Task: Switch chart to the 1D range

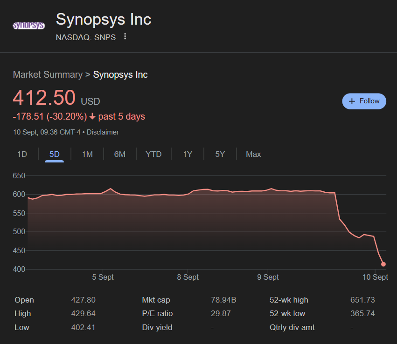Action: (x=22, y=154)
